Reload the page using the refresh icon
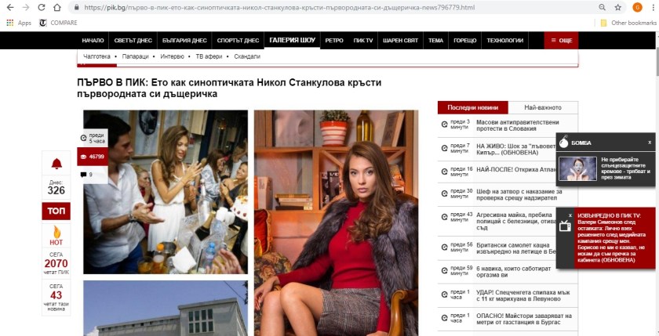This screenshot has height=336, width=659. coord(41,7)
